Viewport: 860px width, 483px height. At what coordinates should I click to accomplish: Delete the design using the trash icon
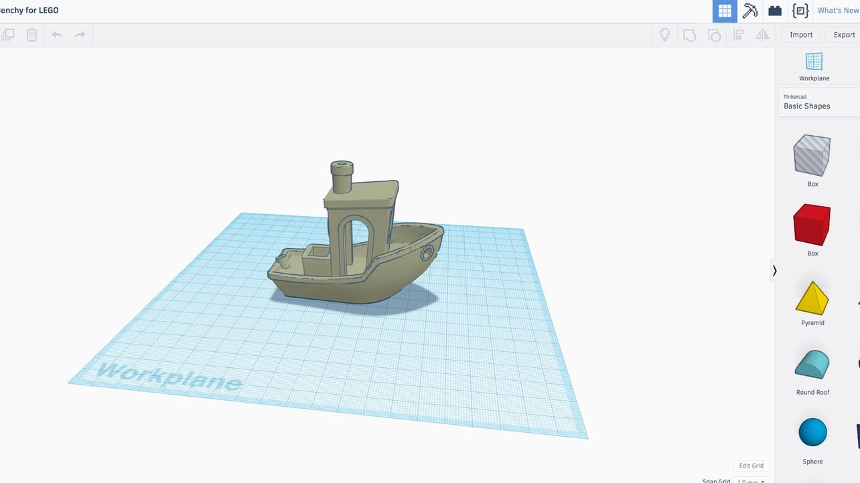pyautogui.click(x=31, y=34)
